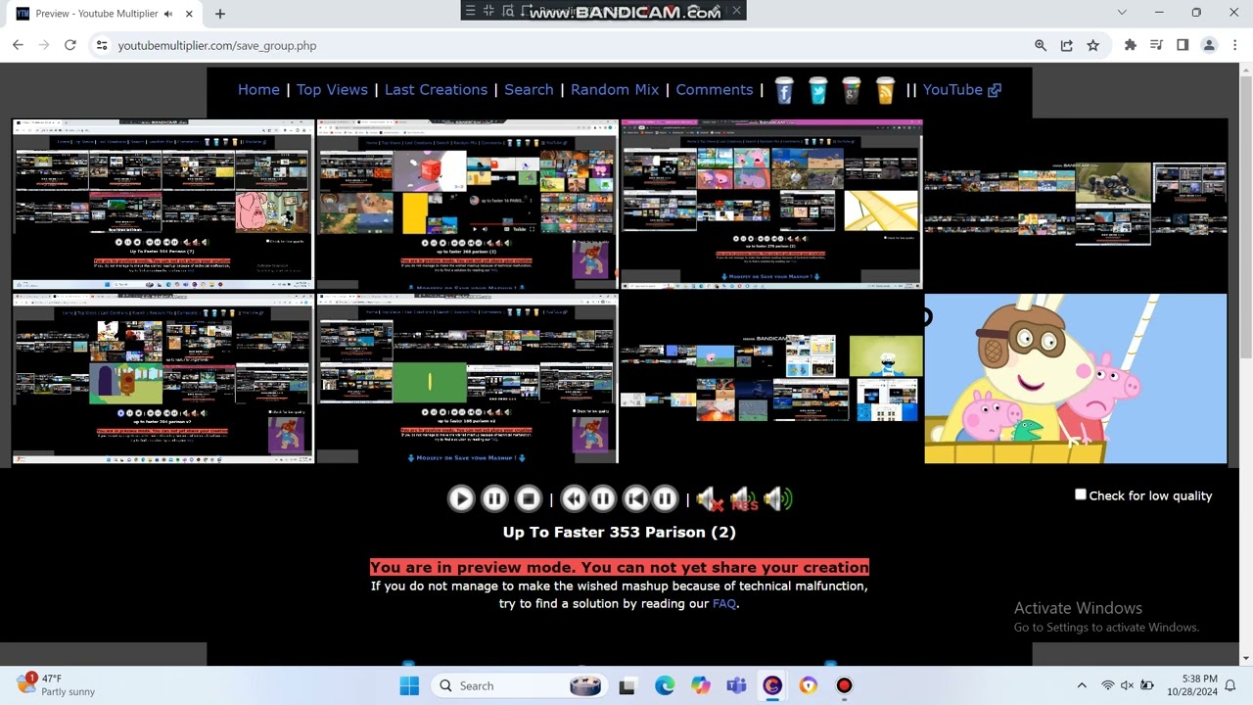Image resolution: width=1253 pixels, height=705 pixels.
Task: Bookmark this page with the star
Action: coord(1092,45)
